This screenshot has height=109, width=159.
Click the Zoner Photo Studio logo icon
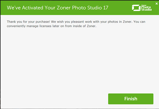coord(136,8)
